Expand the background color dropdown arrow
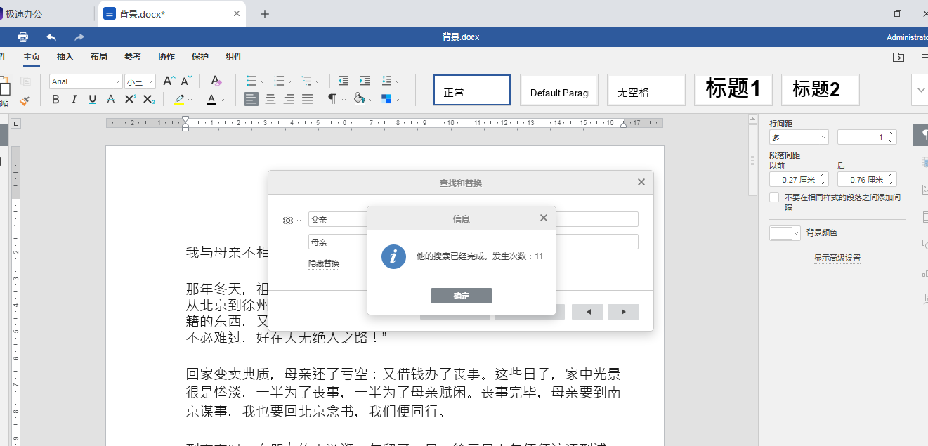Viewport: 928px width, 446px height. (796, 232)
